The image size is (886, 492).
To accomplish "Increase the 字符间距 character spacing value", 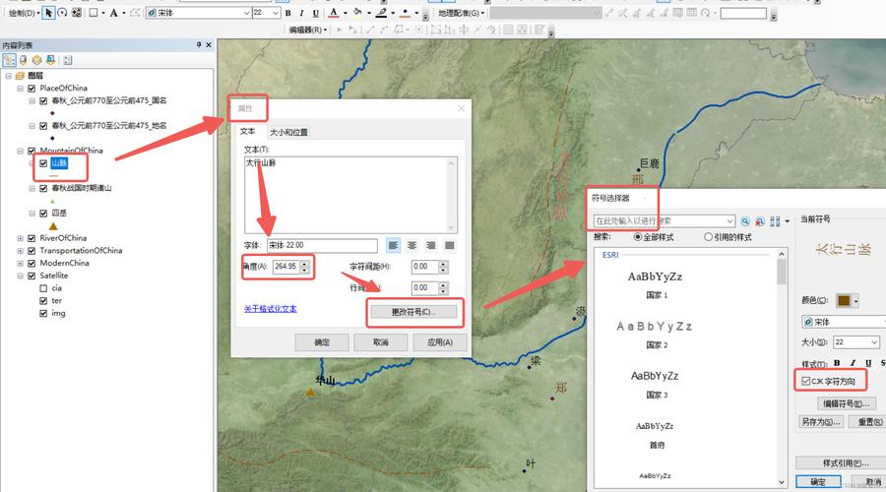I will 444,264.
